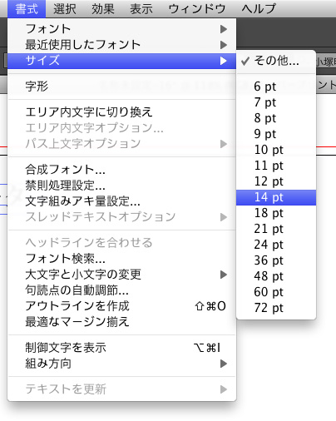Open the ウィンドウ menu
Screen dimensions: 336x421
click(x=197, y=9)
